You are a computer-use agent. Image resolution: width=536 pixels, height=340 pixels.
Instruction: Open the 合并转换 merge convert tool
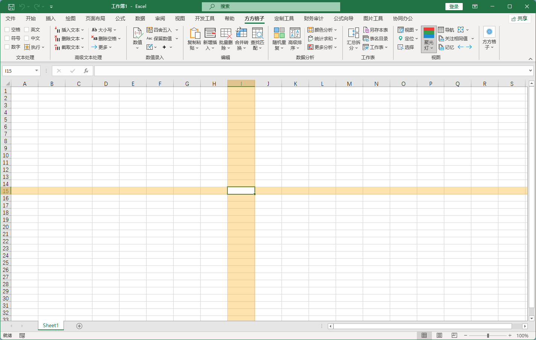[241, 34]
